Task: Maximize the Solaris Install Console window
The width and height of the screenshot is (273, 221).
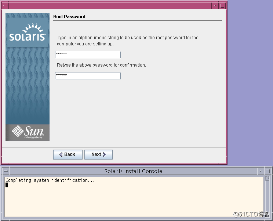Action: click(x=267, y=171)
